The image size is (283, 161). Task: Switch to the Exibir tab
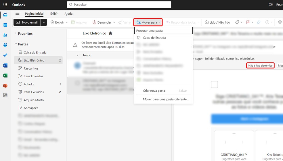point(54,14)
